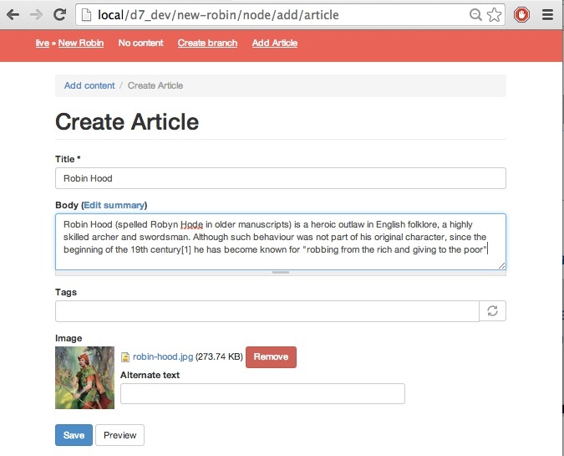This screenshot has height=456, width=564.
Task: Select Create branch in the red bar
Action: click(x=207, y=43)
